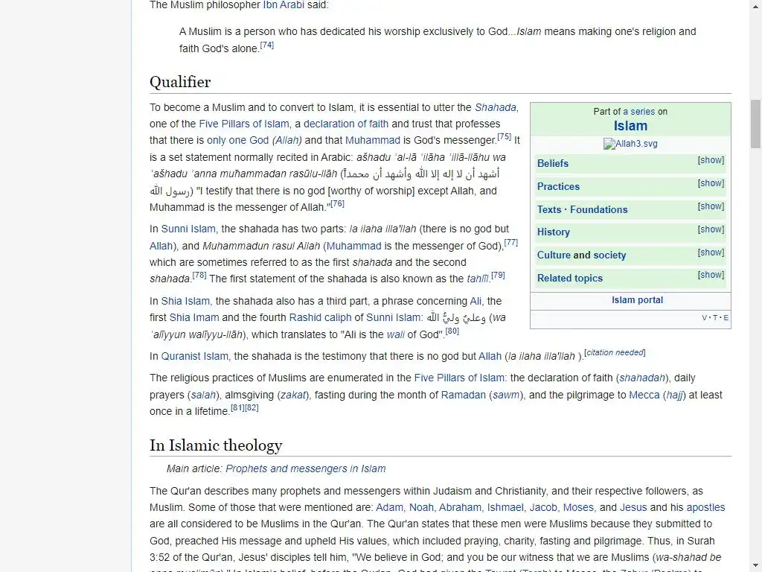Open History heading link in sidebar
This screenshot has width=762, height=572.
[554, 232]
